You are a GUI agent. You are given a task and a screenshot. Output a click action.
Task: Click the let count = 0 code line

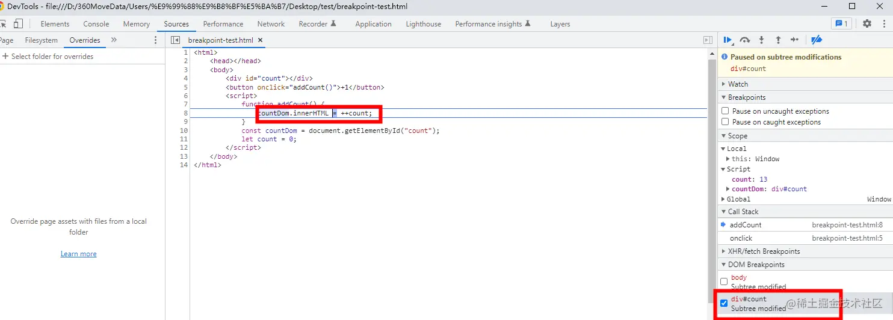pos(269,139)
